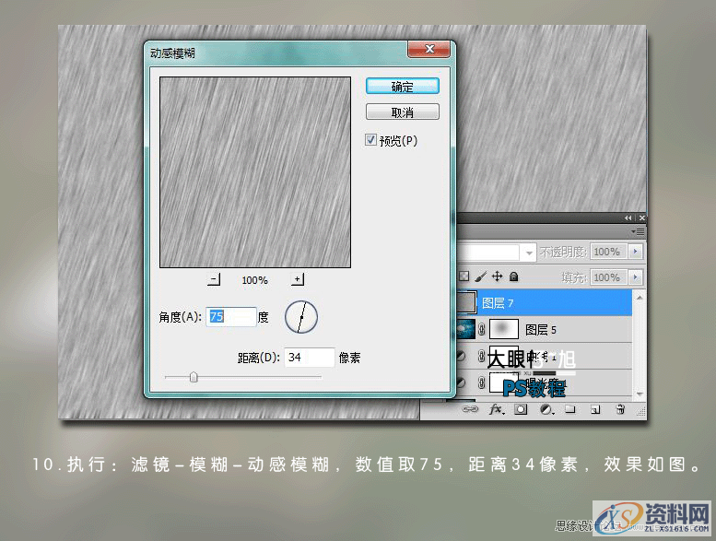The height and width of the screenshot is (541, 716).
Task: Click the add layer mask icon
Action: click(x=521, y=407)
